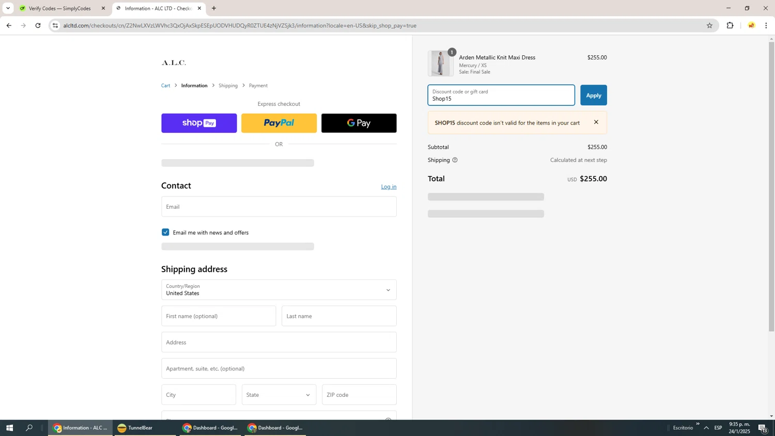Click the Shipping info question mark icon
The width and height of the screenshot is (775, 436).
(455, 160)
